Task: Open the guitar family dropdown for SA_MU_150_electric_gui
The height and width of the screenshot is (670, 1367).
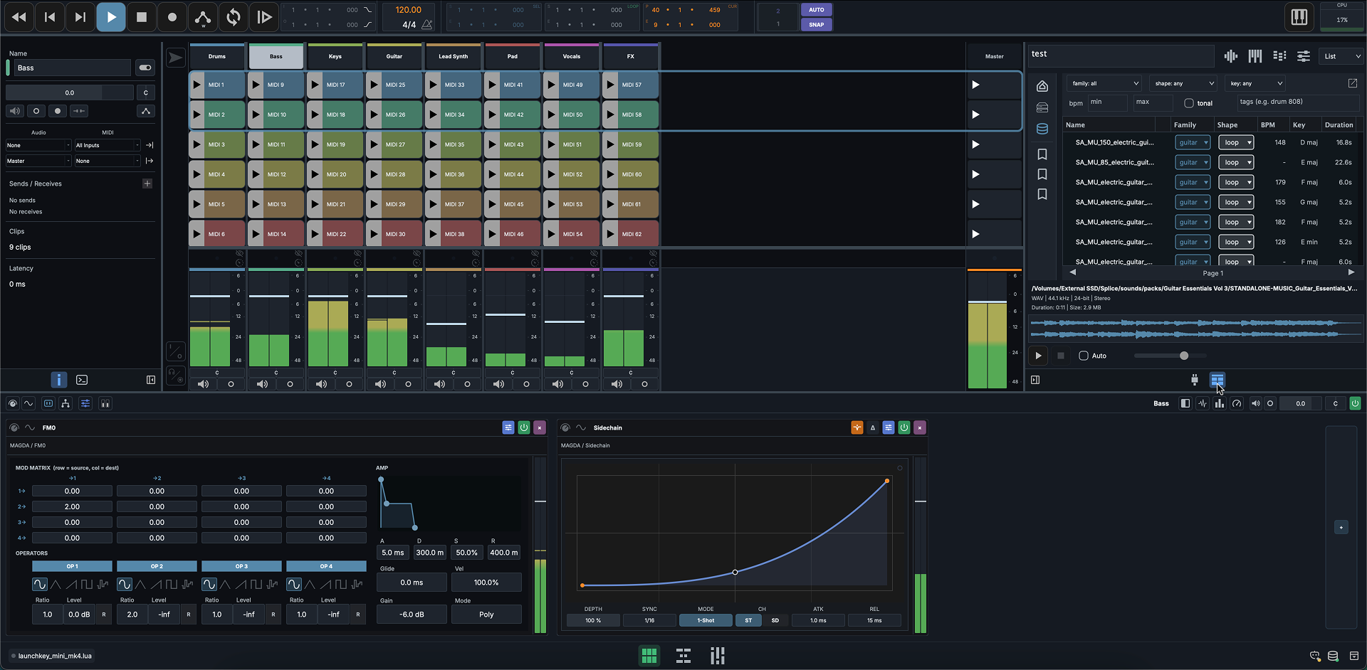Action: pos(1193,143)
